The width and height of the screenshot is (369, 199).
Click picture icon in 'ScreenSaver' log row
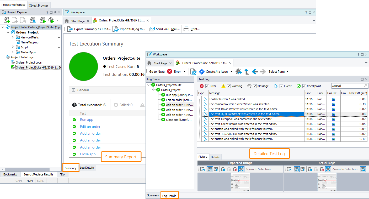[333, 104]
